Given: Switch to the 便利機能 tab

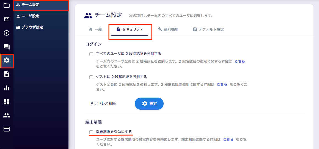Looking at the screenshot, I should point(168,29).
